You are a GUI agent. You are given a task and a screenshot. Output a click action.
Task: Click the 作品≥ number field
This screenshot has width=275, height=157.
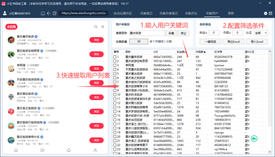click(x=238, y=33)
